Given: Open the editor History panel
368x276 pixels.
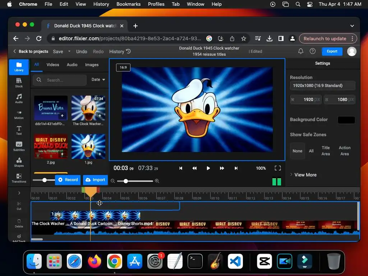Looking at the screenshot, I should [x=120, y=51].
